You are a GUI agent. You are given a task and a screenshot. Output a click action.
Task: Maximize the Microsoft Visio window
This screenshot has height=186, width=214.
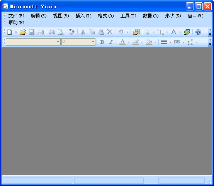point(199,6)
